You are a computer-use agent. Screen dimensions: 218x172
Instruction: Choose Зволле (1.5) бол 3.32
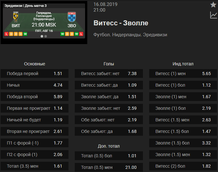pyautogui.click(x=183, y=143)
